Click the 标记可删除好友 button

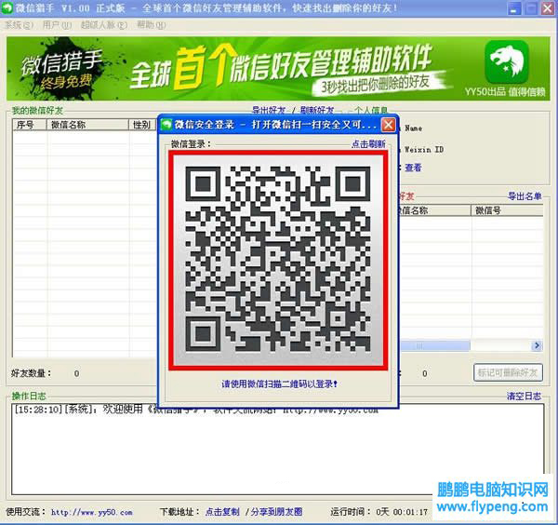[508, 372]
